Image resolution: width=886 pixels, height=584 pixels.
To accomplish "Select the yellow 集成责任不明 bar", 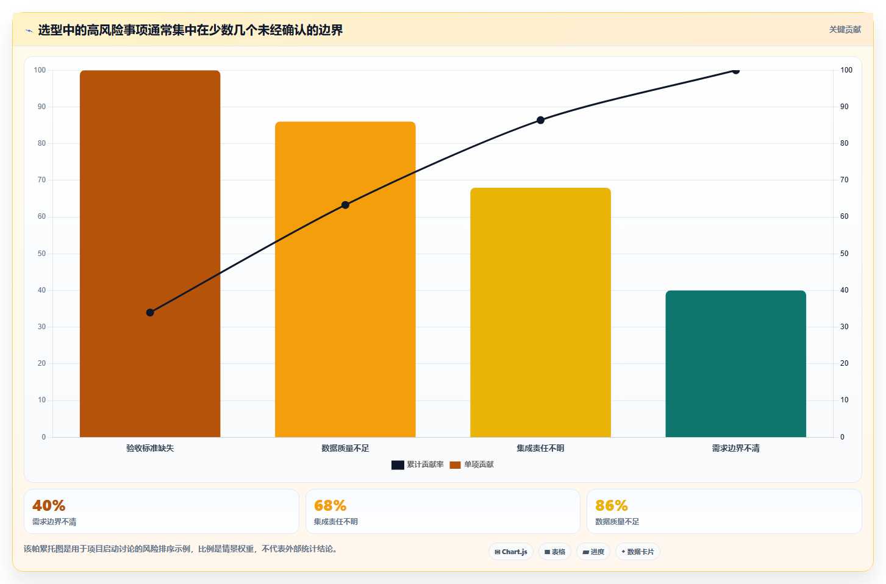I will (x=540, y=312).
